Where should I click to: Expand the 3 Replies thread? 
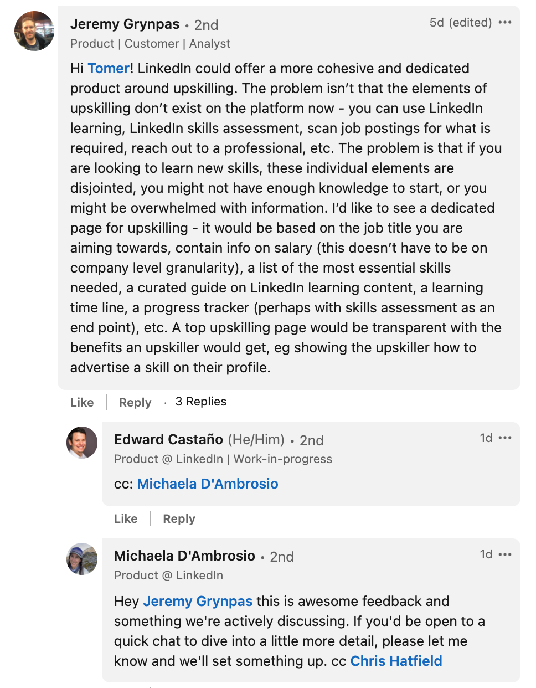tap(201, 402)
